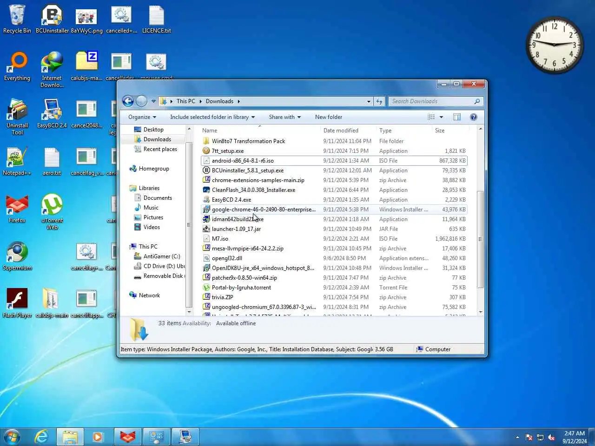Expand the address bar history dropdown
The image size is (595, 446).
tap(369, 101)
